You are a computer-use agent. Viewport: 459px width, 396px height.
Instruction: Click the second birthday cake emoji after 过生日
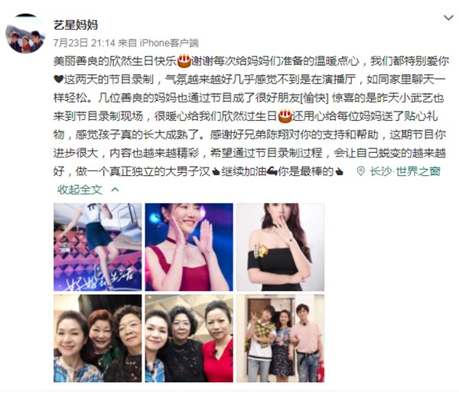click(285, 116)
